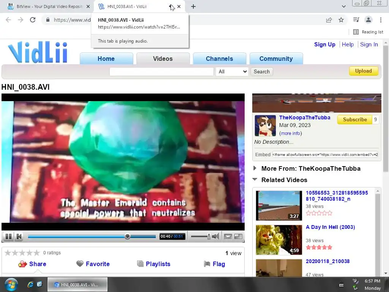Click the Search button
The height and width of the screenshot is (292, 389).
tap(262, 72)
